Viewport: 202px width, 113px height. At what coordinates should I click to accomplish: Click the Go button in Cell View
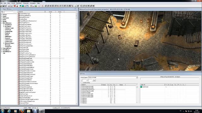94,80
